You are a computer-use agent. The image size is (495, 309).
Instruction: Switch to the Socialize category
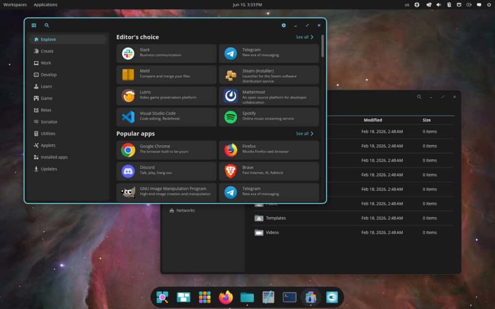coord(68,122)
